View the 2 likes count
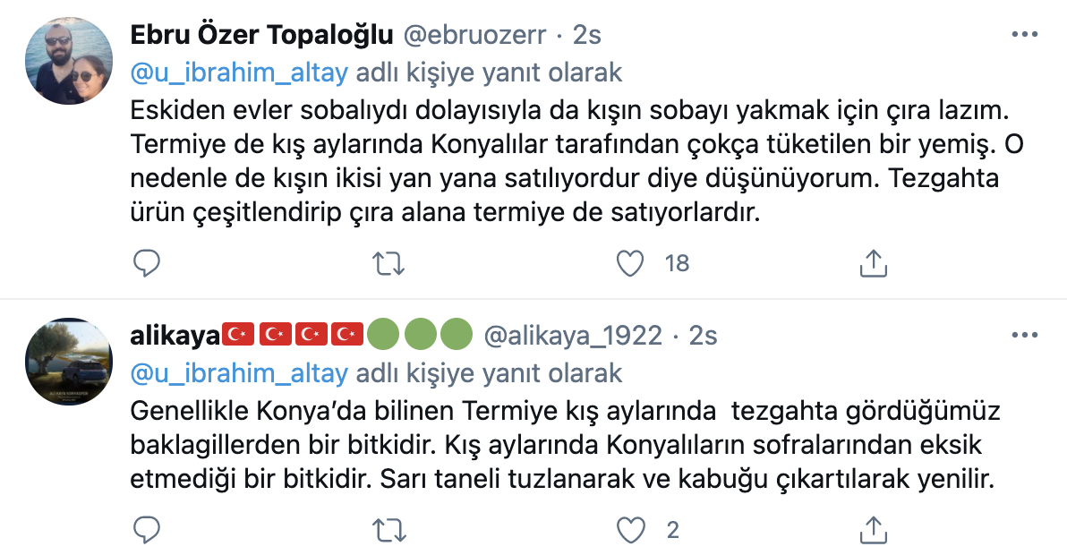 point(672,530)
